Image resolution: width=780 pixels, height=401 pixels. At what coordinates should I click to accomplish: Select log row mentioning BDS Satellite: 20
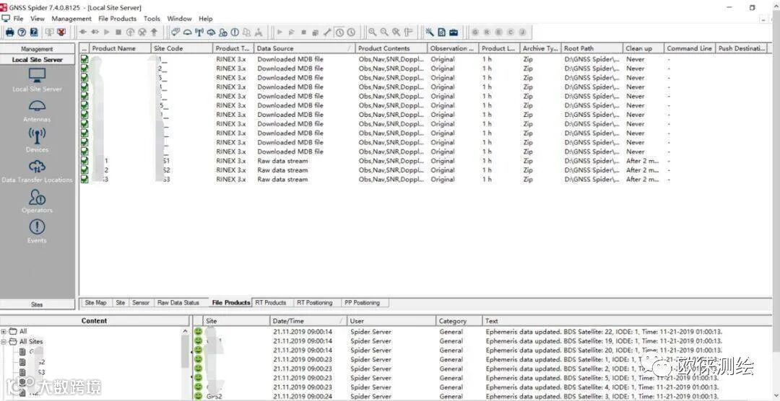click(x=482, y=350)
